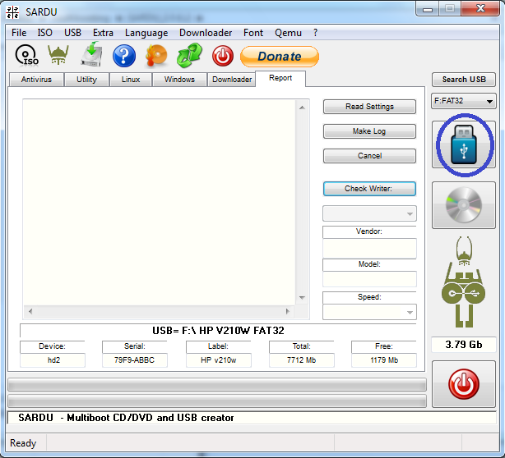
Task: Click the report scrollbar up arrow
Action: point(302,108)
